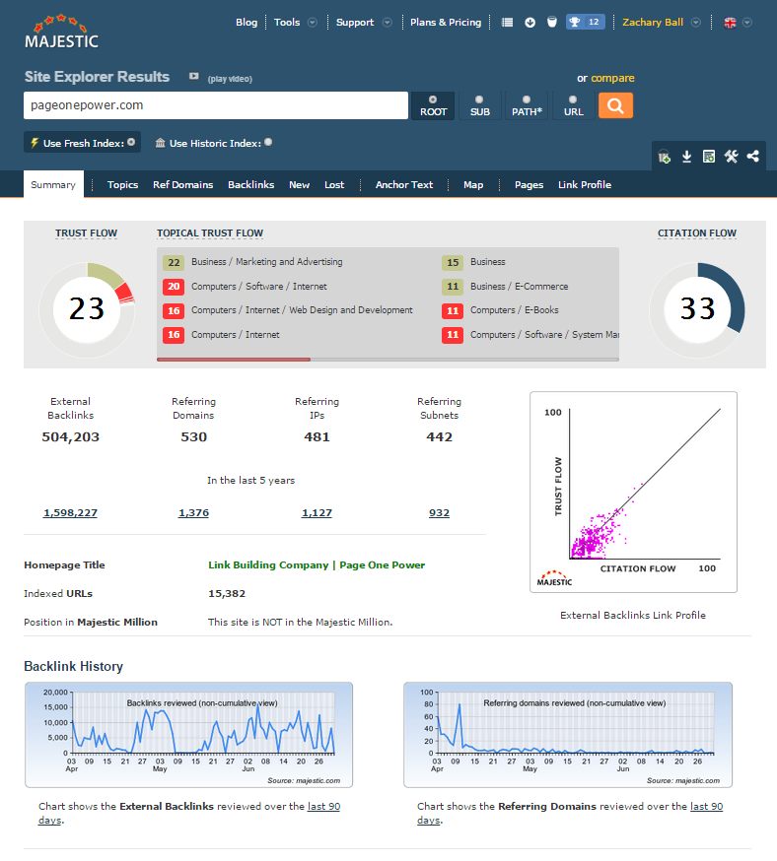Add to bucket using the green-plus bucket icon

pyautogui.click(x=665, y=157)
